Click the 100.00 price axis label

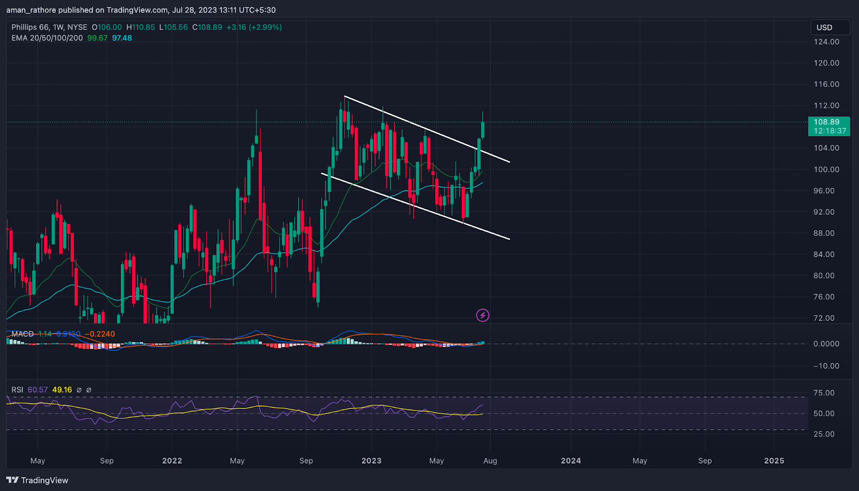click(826, 170)
